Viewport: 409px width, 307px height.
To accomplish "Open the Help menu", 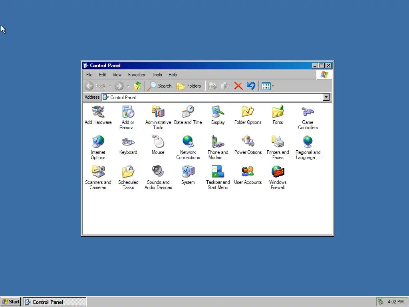I will tap(173, 75).
